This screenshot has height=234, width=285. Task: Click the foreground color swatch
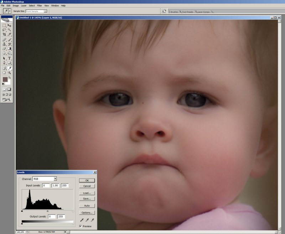tap(5, 79)
